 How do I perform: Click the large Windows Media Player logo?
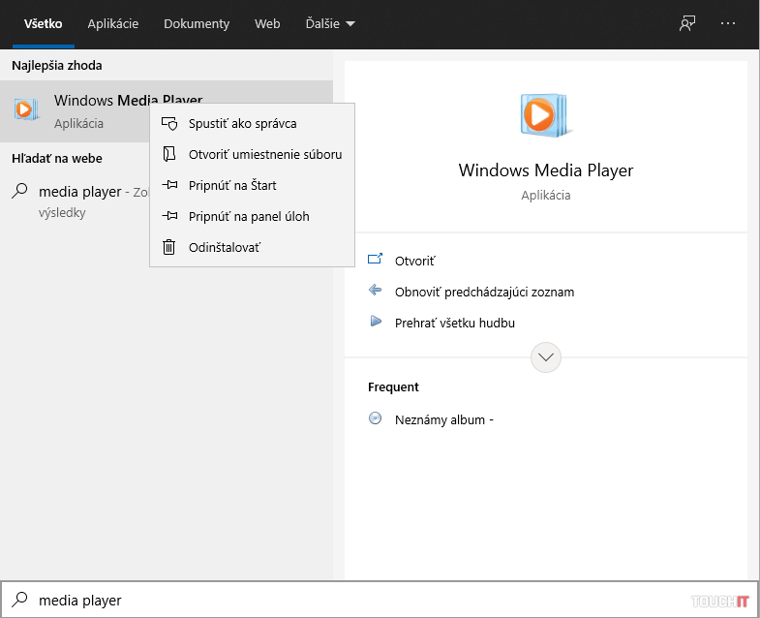545,114
